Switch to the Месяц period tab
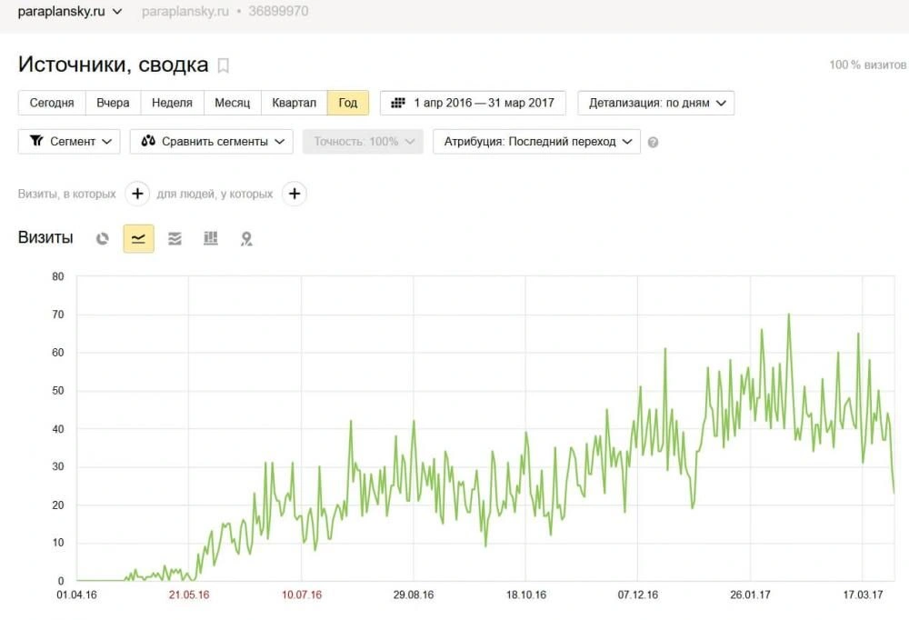909x620 pixels. (x=232, y=103)
